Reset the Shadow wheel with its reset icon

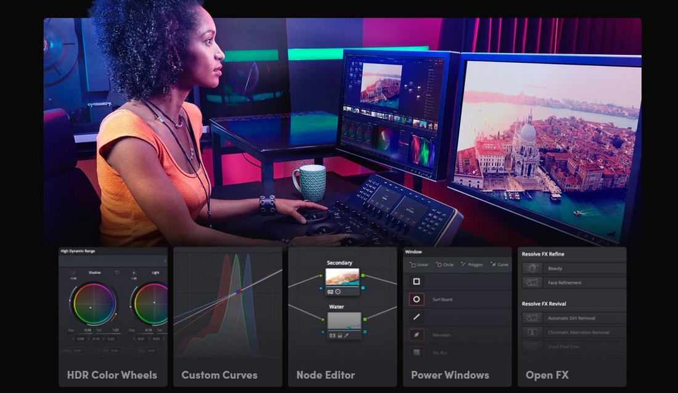click(x=116, y=272)
